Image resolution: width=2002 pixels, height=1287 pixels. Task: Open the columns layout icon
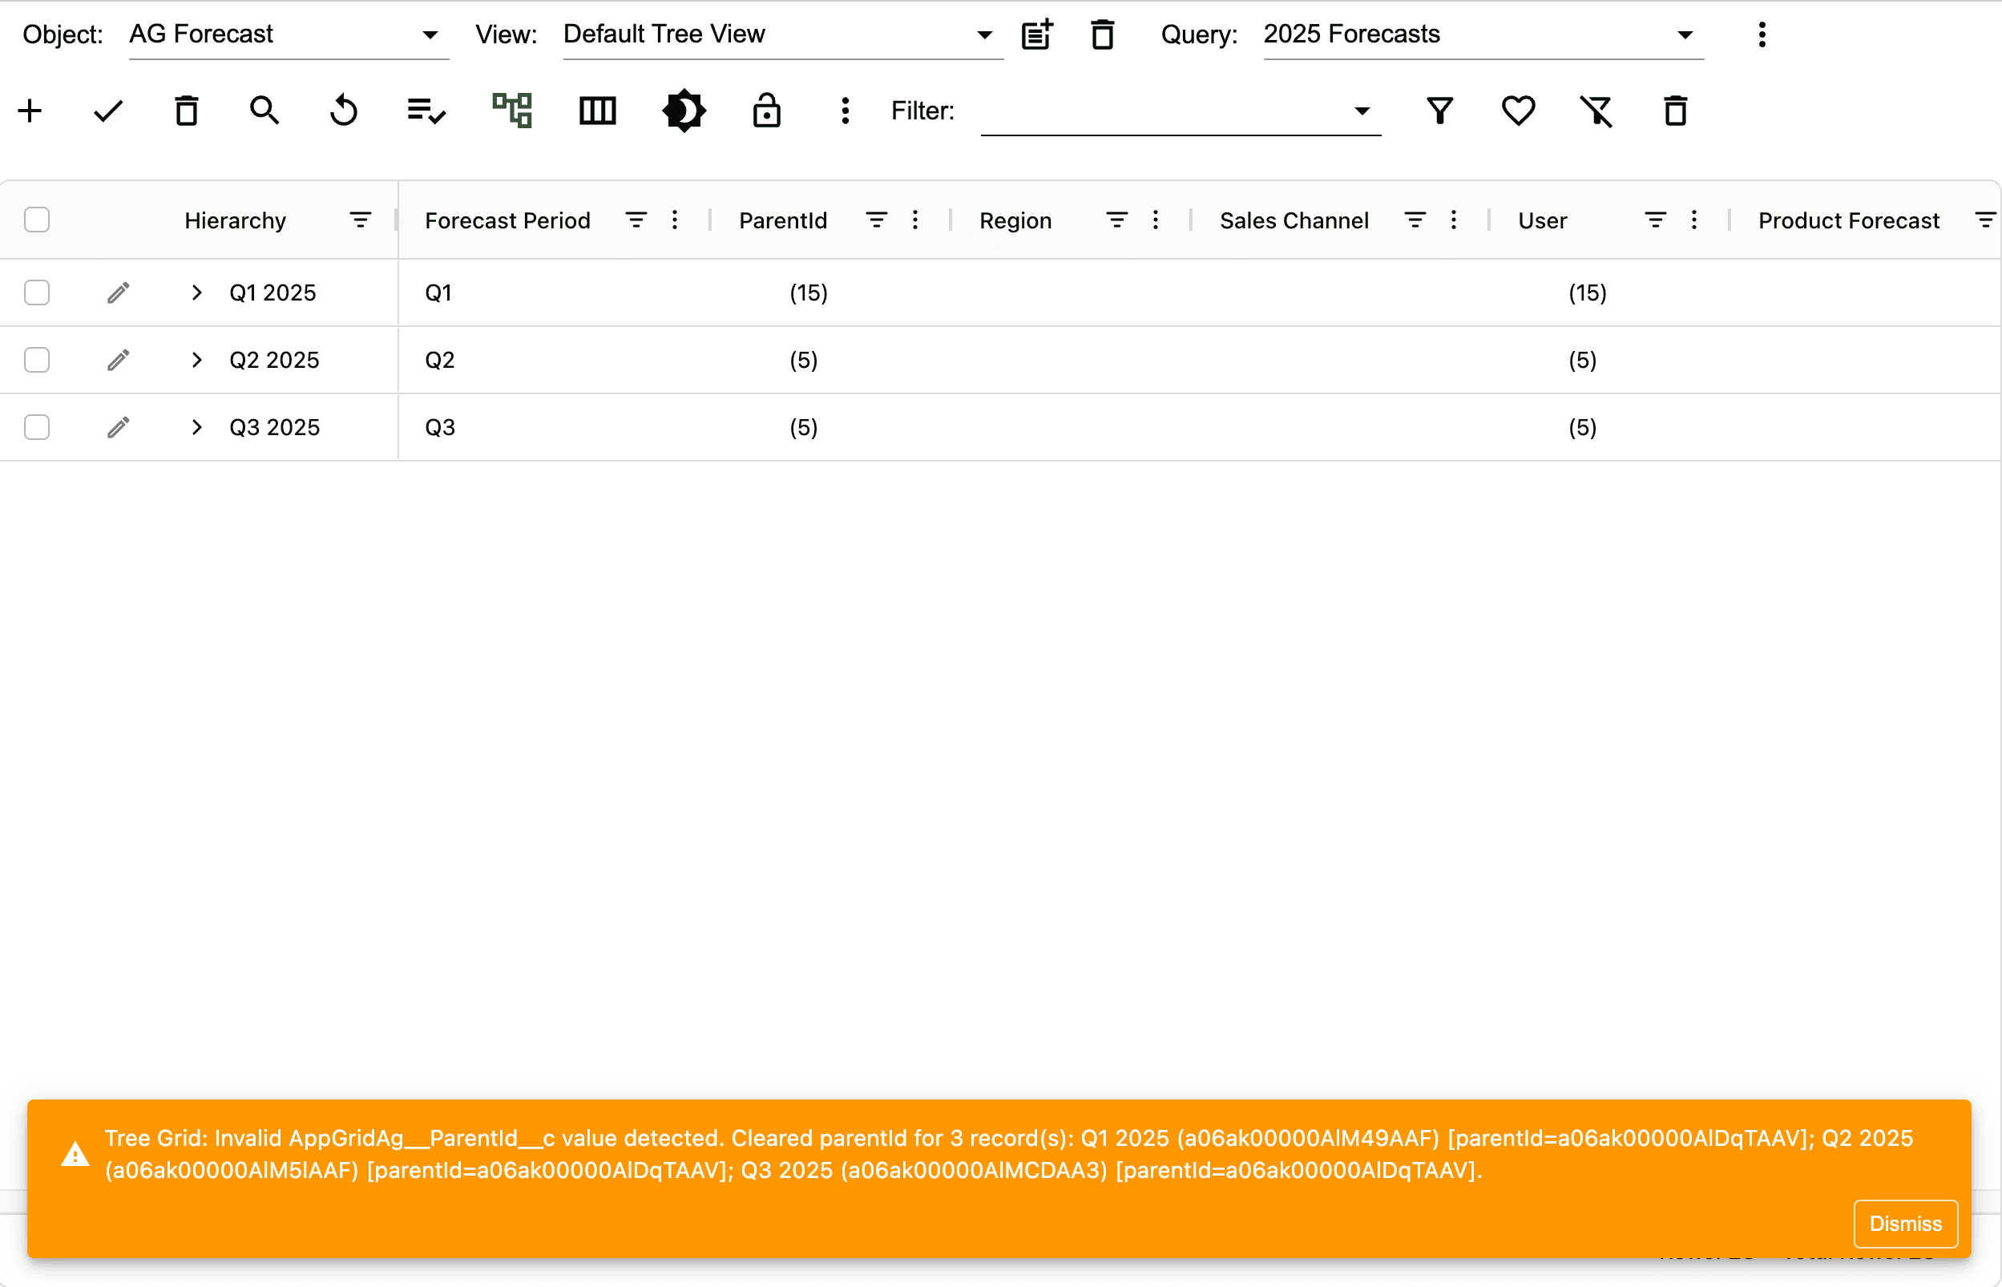597,111
